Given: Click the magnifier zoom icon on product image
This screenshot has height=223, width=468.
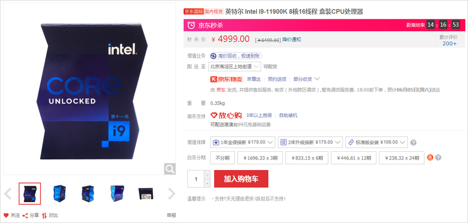Looking at the screenshot, I should click(x=170, y=169).
